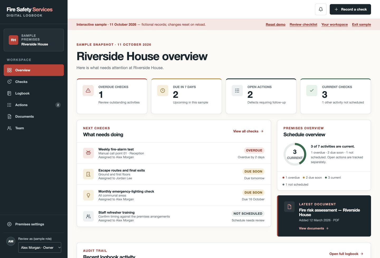380x258 pixels.
Task: Click the checkmark icon on Current Checks card
Action: tap(312, 91)
